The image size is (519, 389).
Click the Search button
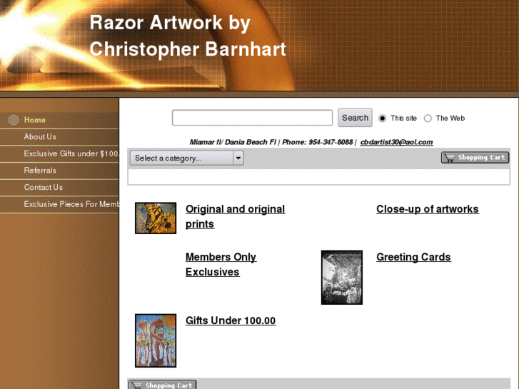(355, 118)
